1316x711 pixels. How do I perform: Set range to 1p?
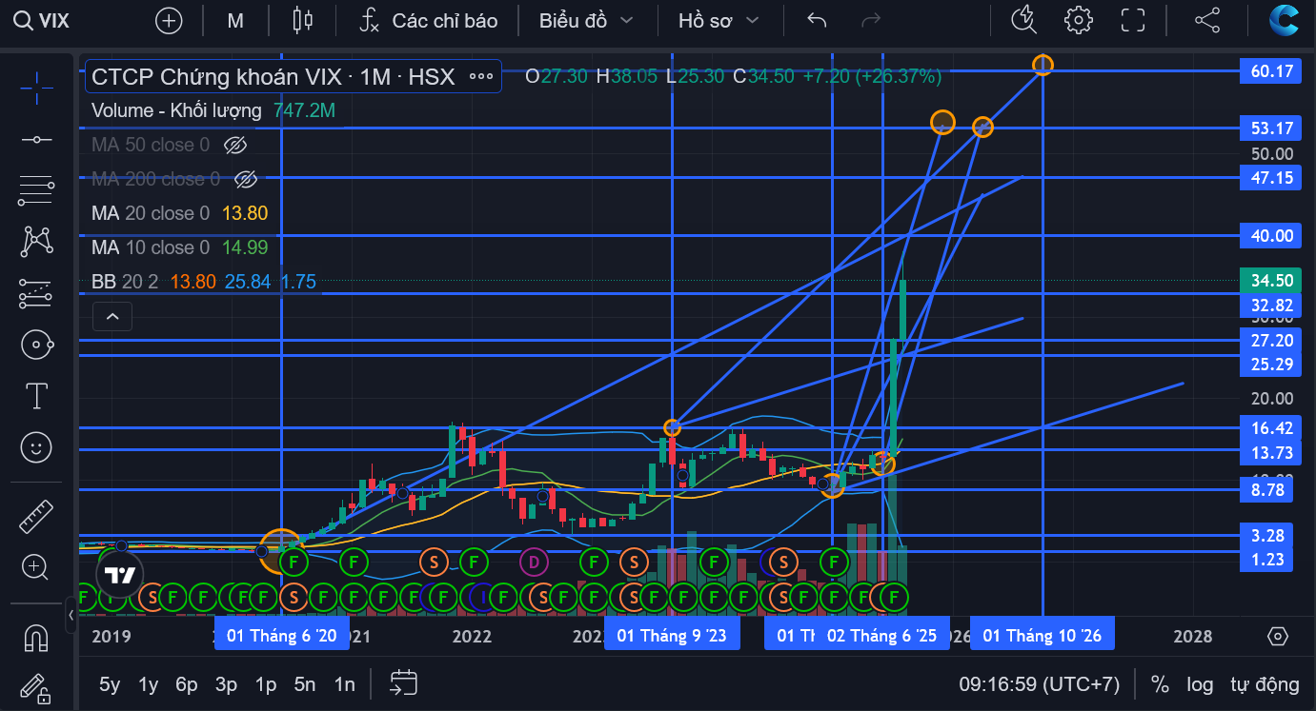point(265,684)
